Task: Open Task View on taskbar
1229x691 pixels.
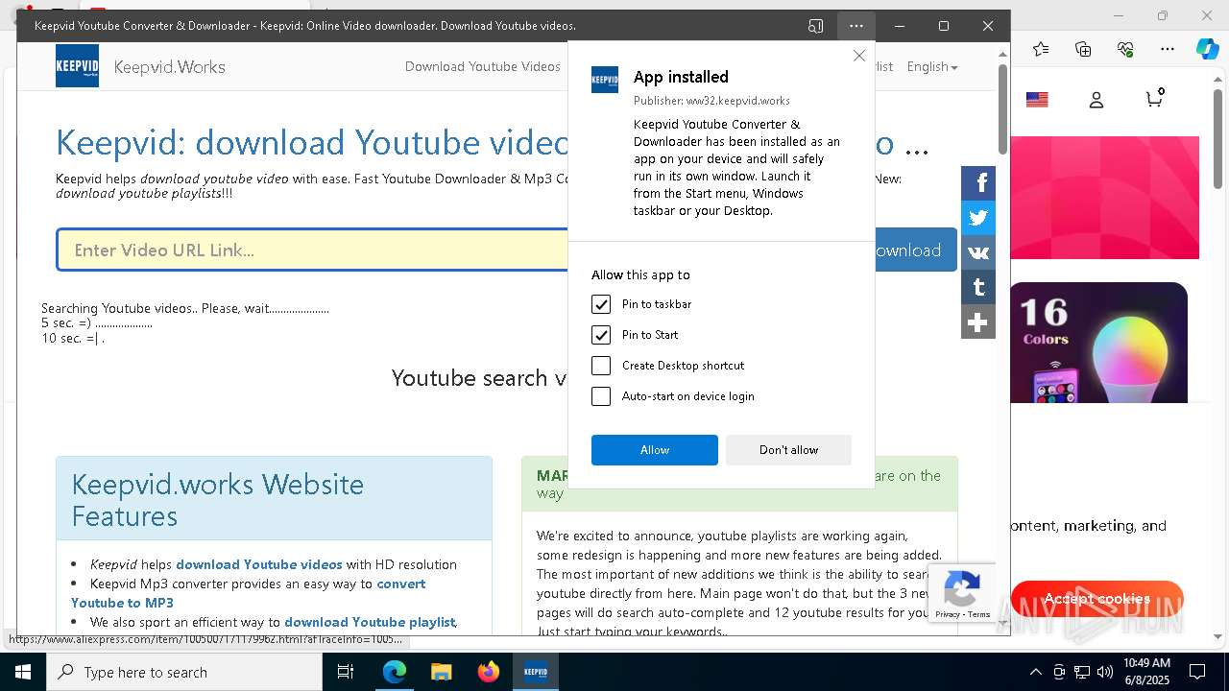Action: tap(346, 672)
